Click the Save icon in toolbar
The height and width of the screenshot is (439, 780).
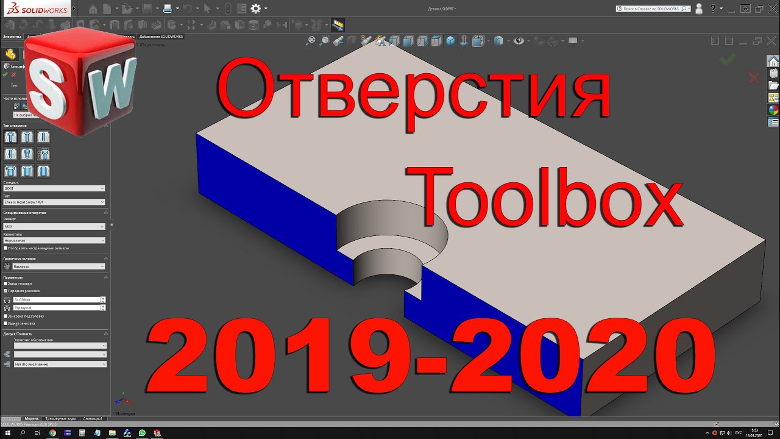147,9
